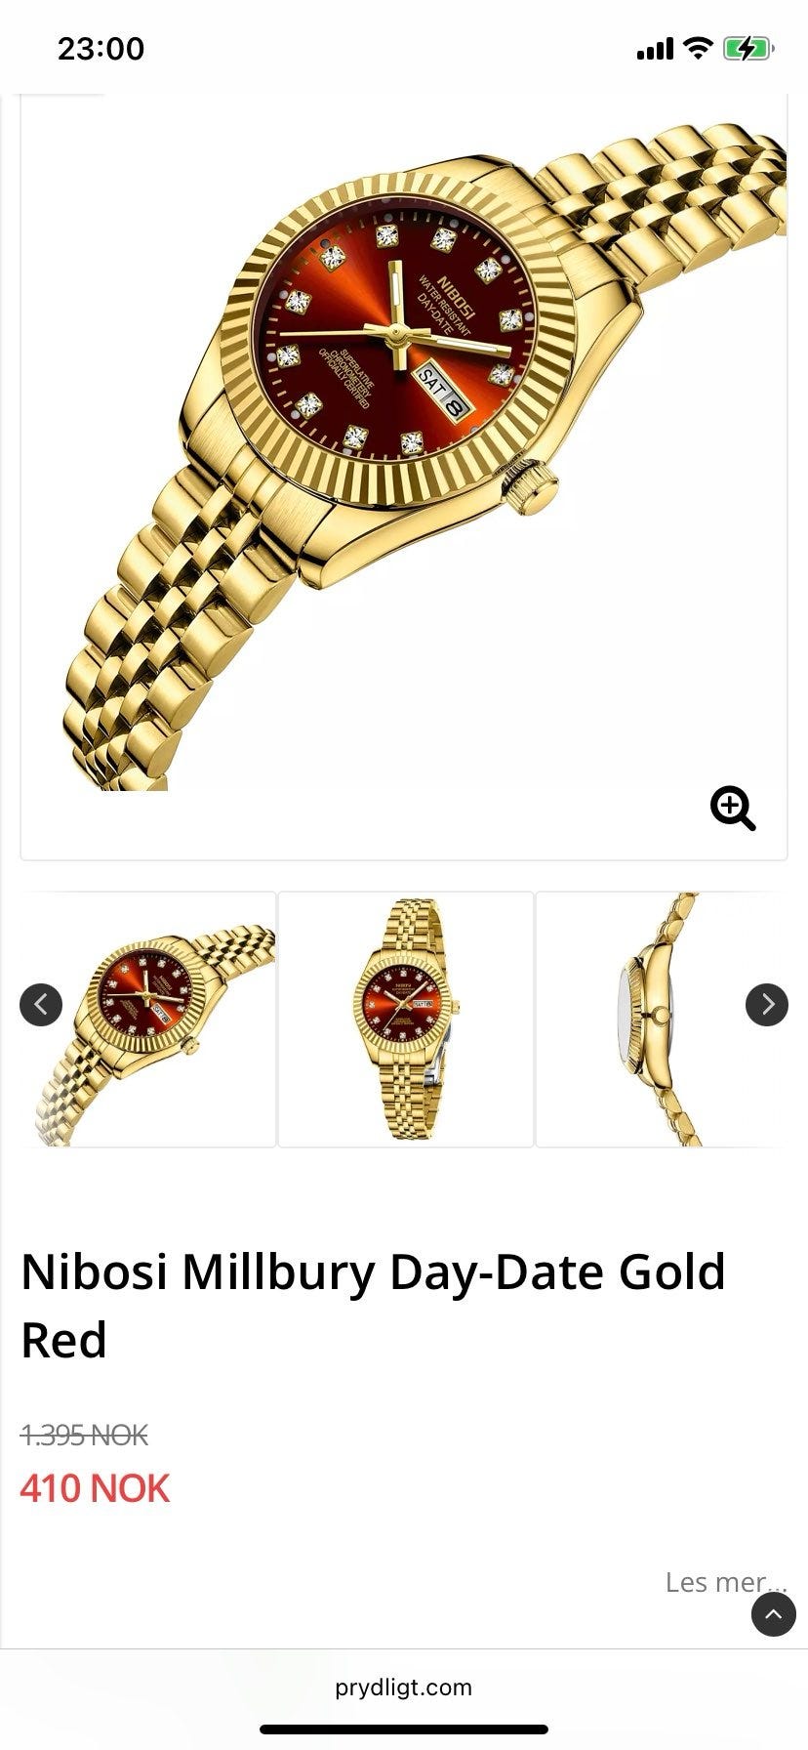This screenshot has width=808, height=1750.
Task: Tap the Nibosi Millbury Day-Date Gold Red title
Action: click(x=373, y=1305)
